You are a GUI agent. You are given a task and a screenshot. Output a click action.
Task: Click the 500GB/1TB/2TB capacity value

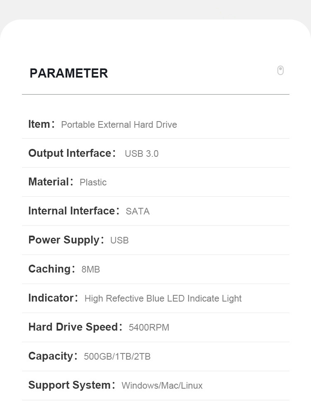tap(117, 357)
